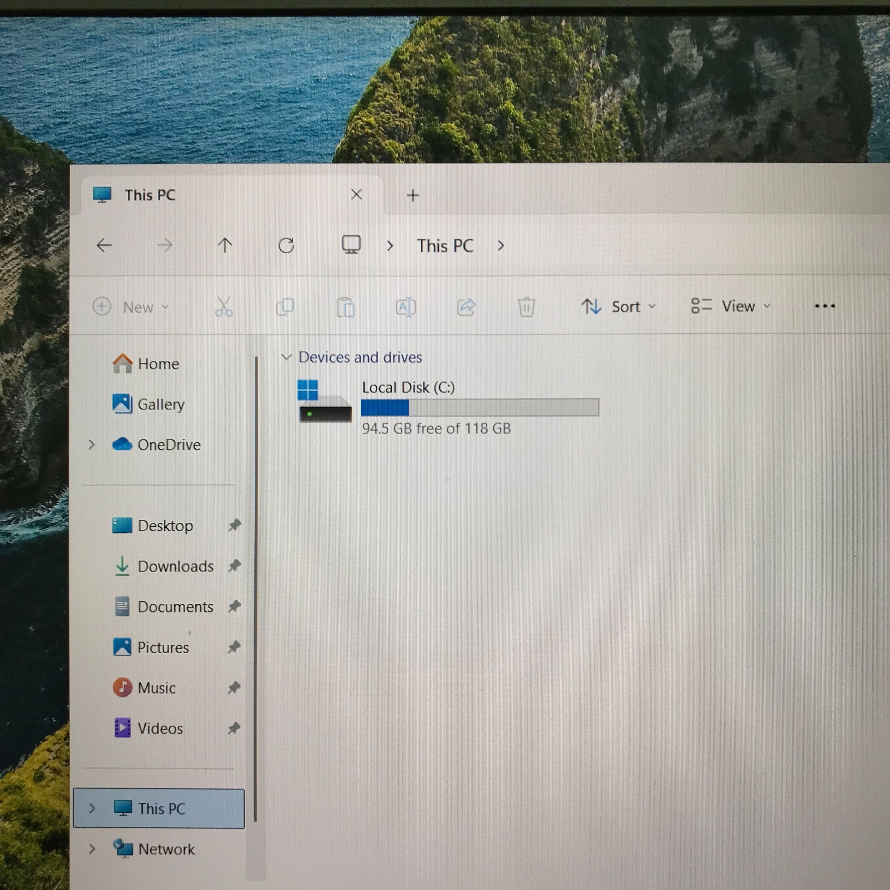Screen dimensions: 890x890
Task: Click the Forward navigation arrow
Action: (x=165, y=245)
